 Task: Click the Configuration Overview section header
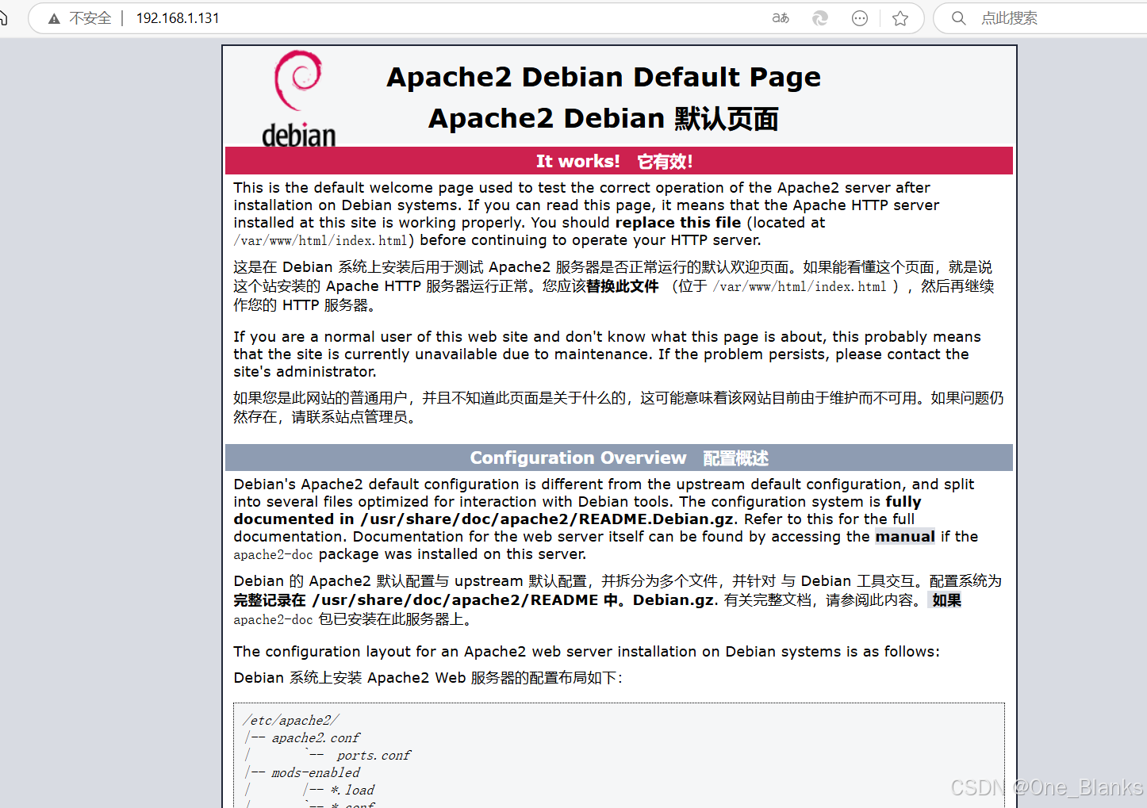619,458
